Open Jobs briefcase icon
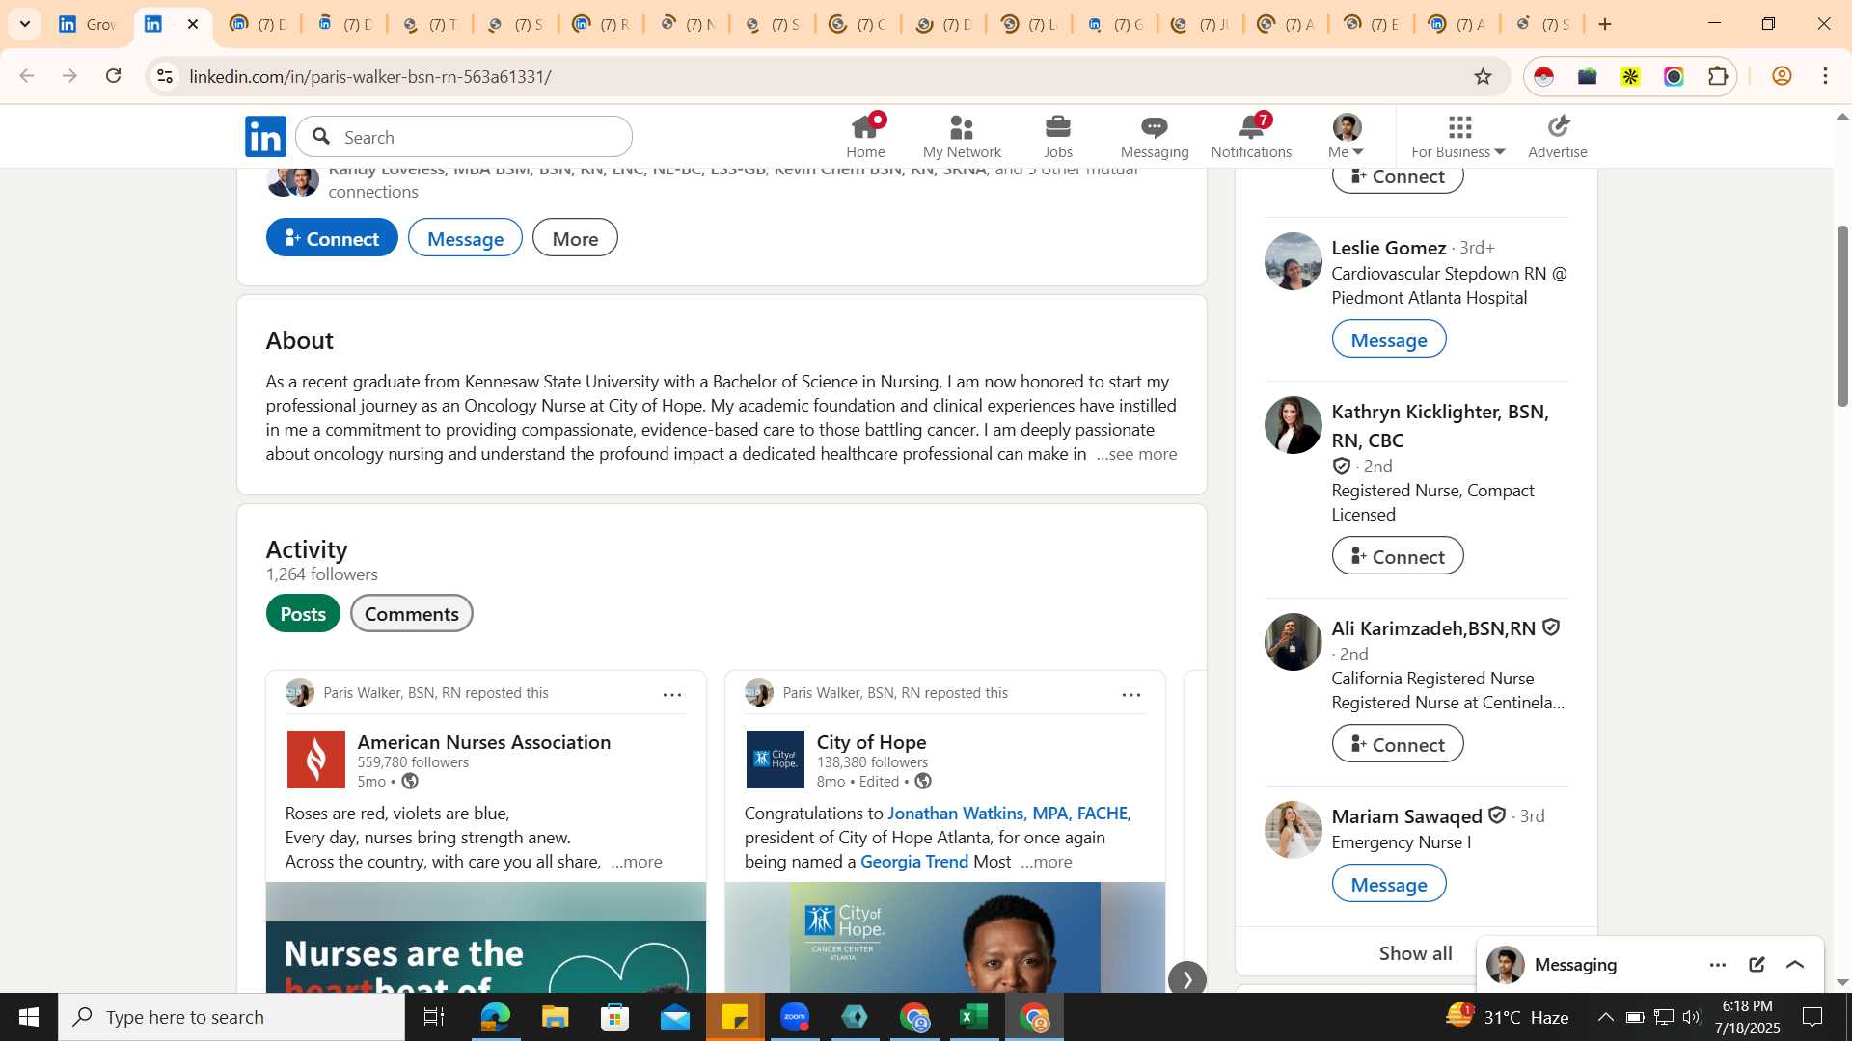 (x=1058, y=136)
